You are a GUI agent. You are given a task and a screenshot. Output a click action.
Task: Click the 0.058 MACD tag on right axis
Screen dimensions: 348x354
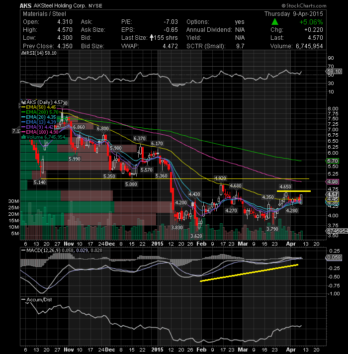tap(334, 258)
